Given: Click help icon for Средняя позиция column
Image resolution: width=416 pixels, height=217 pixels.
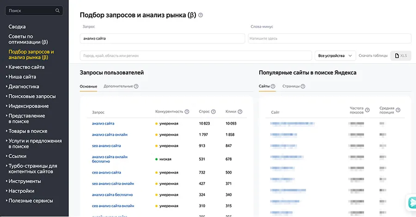Looking at the screenshot, I should click(398, 110).
